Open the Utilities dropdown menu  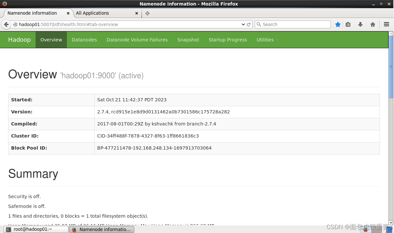[267, 40]
